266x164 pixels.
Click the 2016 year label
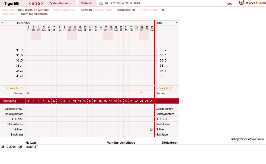(159, 23)
